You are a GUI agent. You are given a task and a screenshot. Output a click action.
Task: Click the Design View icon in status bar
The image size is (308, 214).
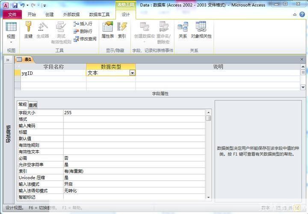(x=298, y=208)
